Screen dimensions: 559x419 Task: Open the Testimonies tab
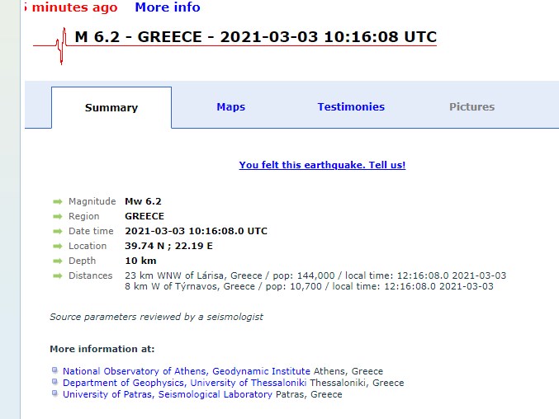(x=351, y=107)
